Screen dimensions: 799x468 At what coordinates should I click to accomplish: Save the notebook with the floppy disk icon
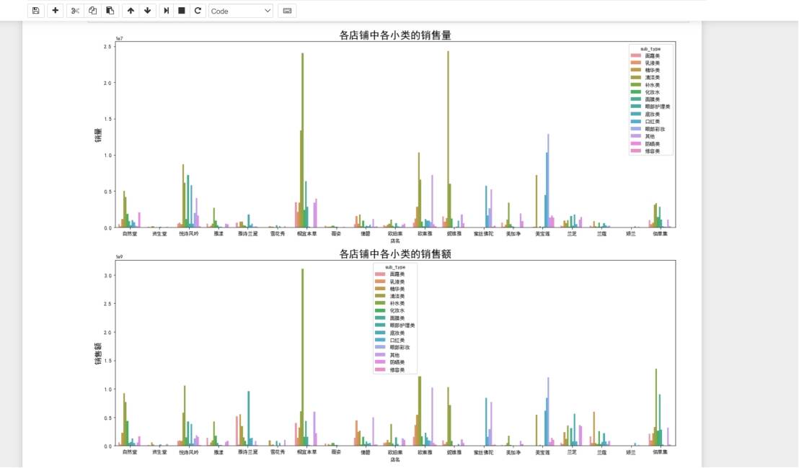click(x=35, y=11)
